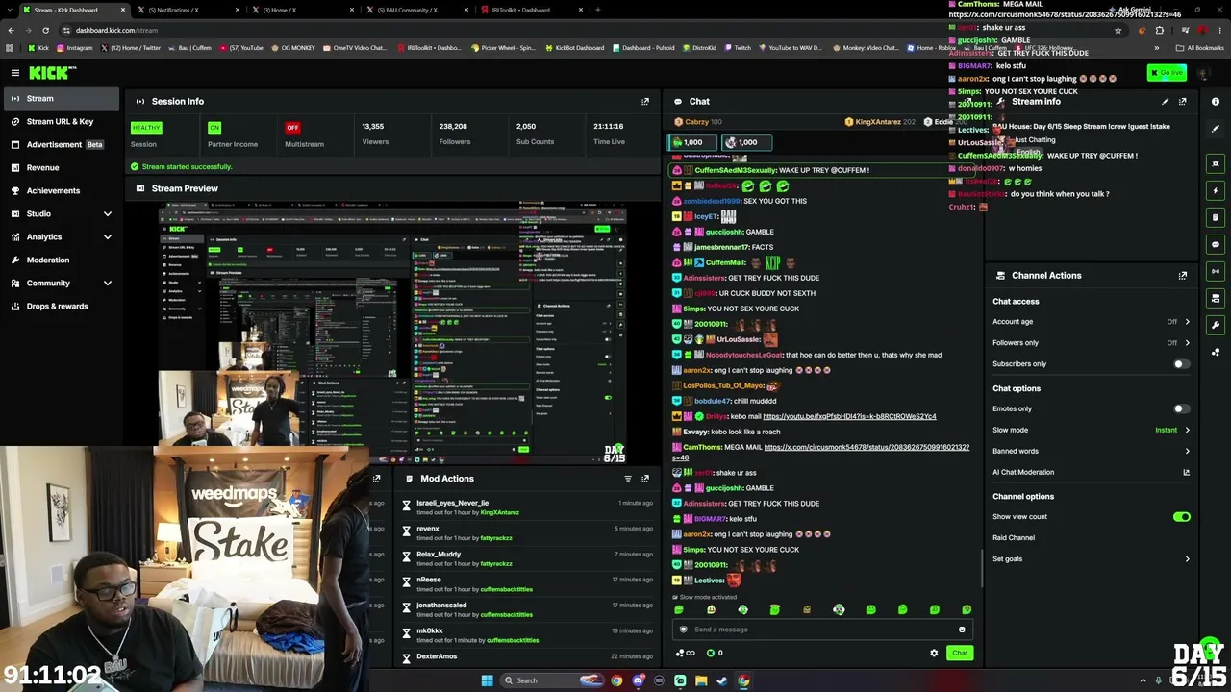Image resolution: width=1231 pixels, height=692 pixels.
Task: Click username Israeli_eyes_Never_lie in Mod Actions
Action: pos(452,503)
